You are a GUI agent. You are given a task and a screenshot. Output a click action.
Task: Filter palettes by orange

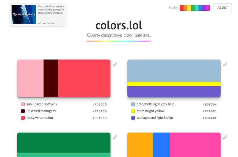185,8
